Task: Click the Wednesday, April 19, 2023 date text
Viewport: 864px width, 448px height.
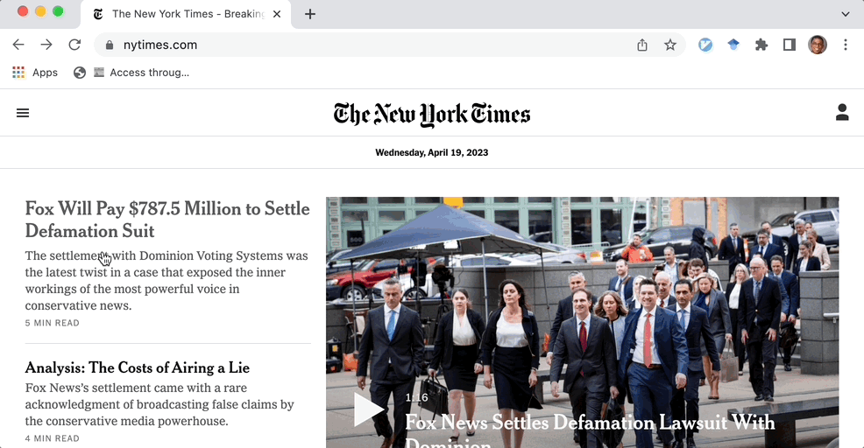Action: pyautogui.click(x=431, y=152)
